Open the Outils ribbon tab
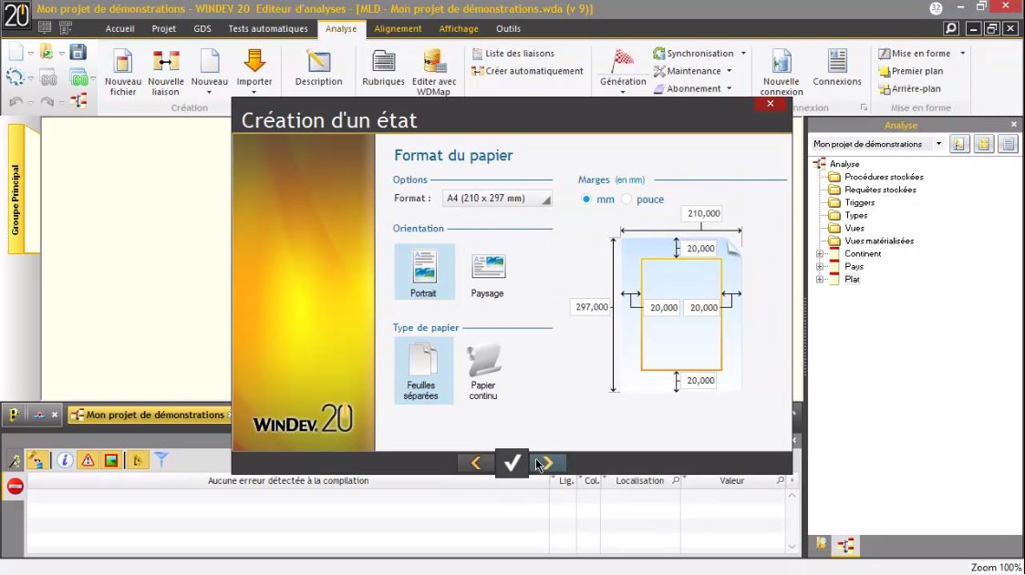The width and height of the screenshot is (1025, 575). tap(508, 29)
